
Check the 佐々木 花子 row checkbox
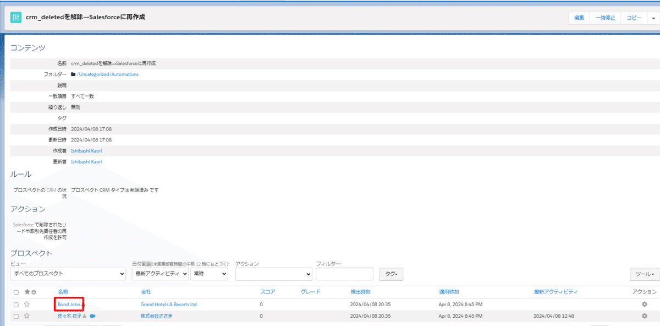click(x=16, y=316)
